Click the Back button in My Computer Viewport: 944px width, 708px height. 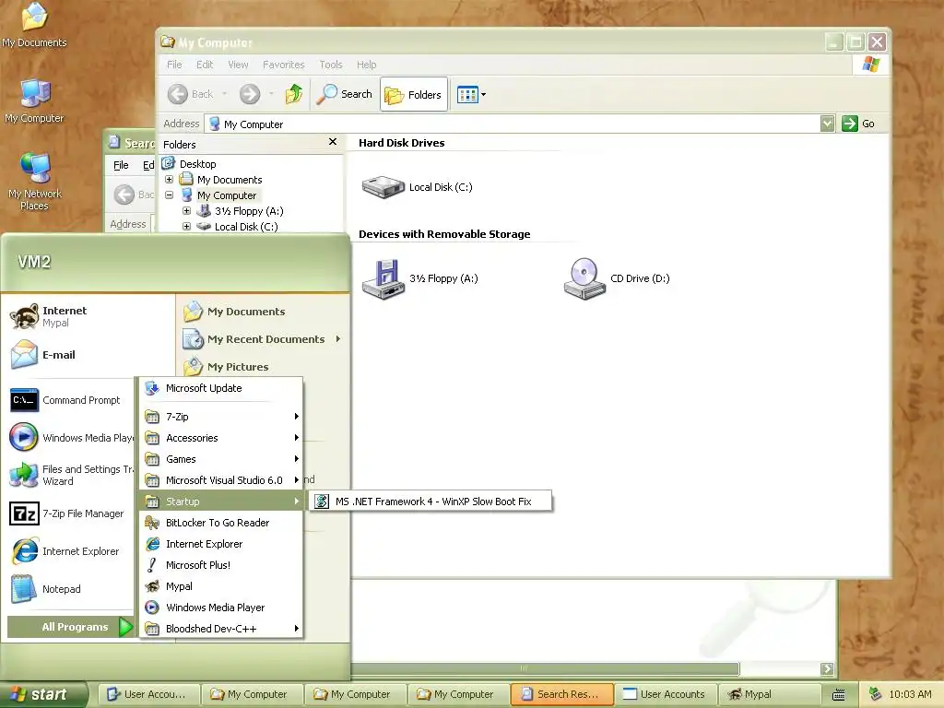(190, 94)
